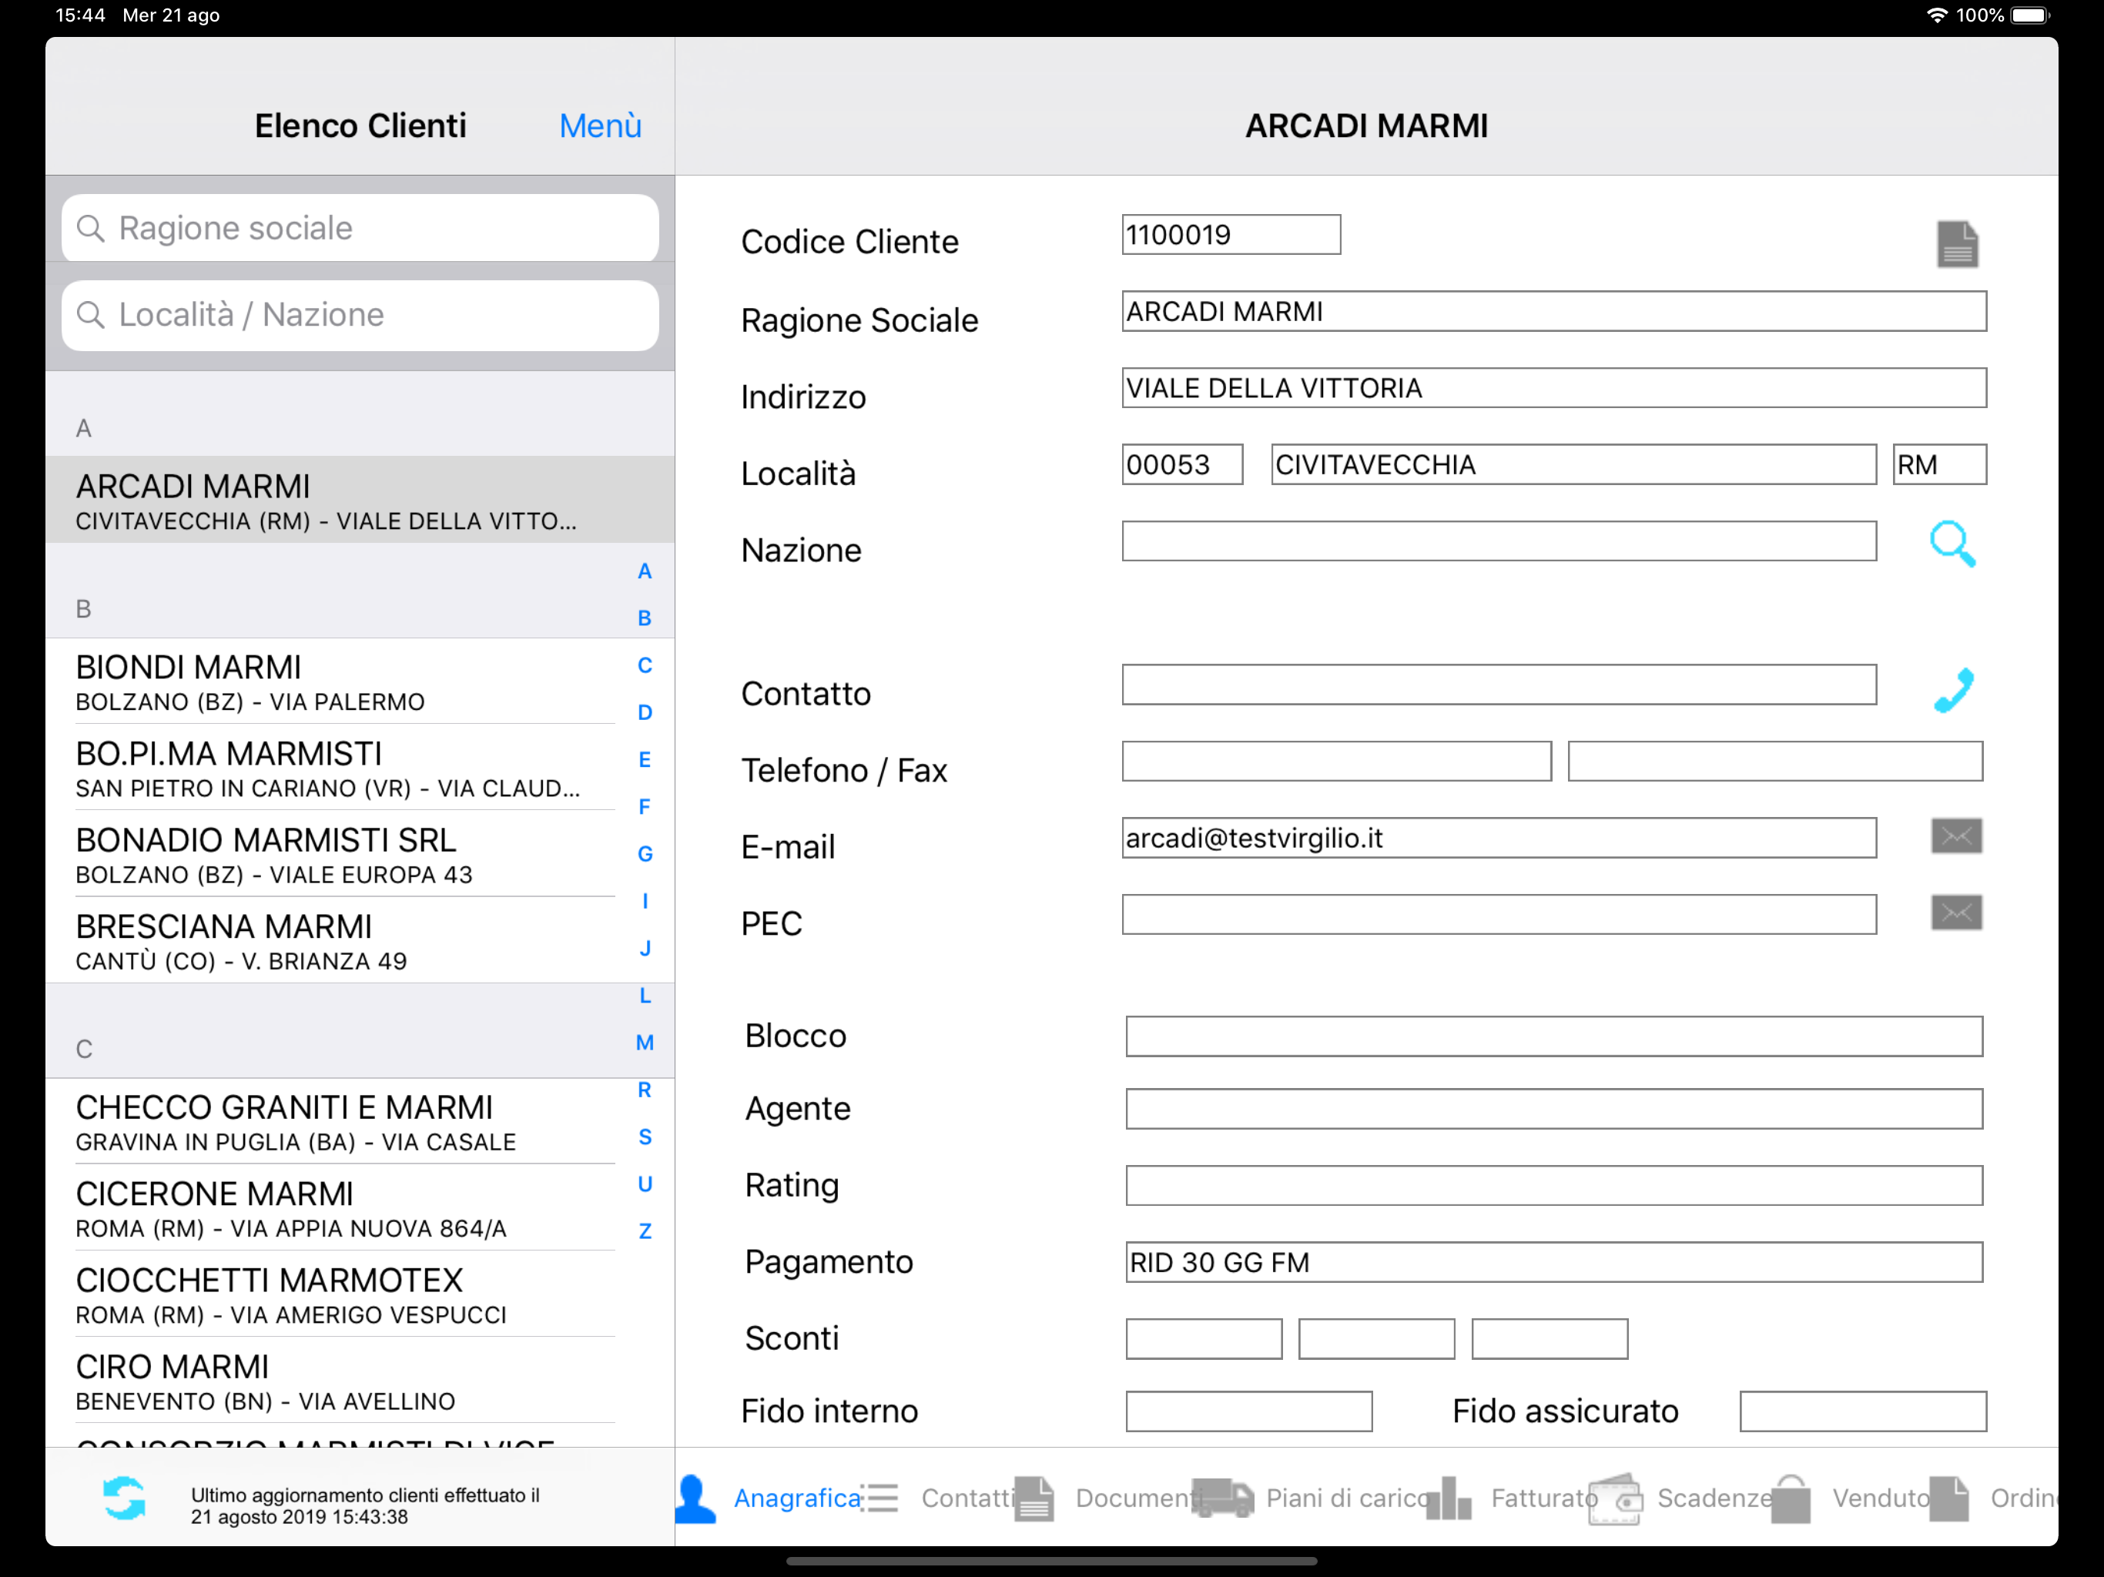Click the Fido interno field
The image size is (2104, 1577).
pyautogui.click(x=1249, y=1411)
